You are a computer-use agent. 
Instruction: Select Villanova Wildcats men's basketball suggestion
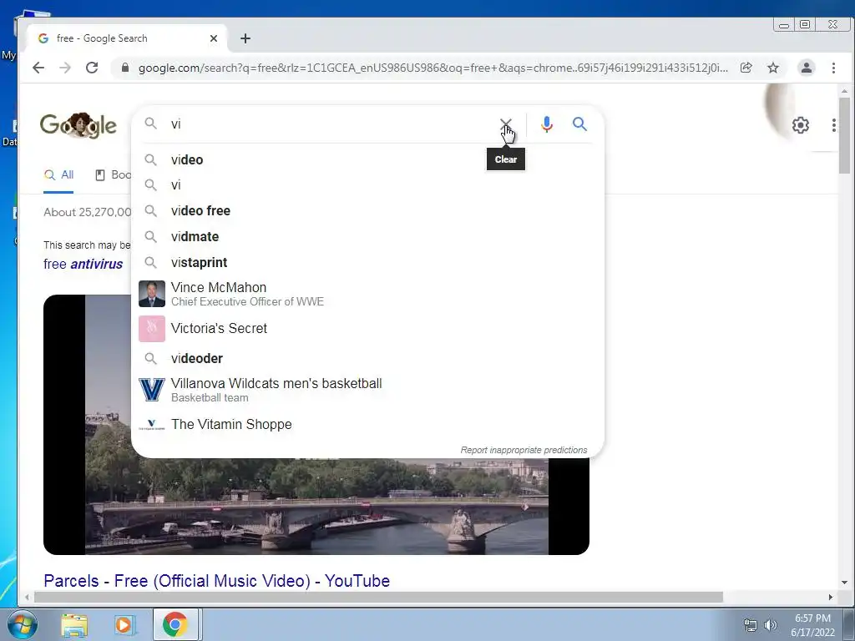367,390
